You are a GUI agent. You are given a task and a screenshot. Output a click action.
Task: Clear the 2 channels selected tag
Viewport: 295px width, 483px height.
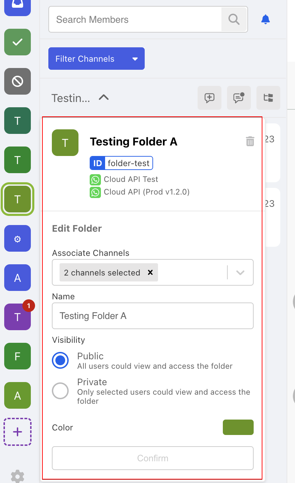150,272
